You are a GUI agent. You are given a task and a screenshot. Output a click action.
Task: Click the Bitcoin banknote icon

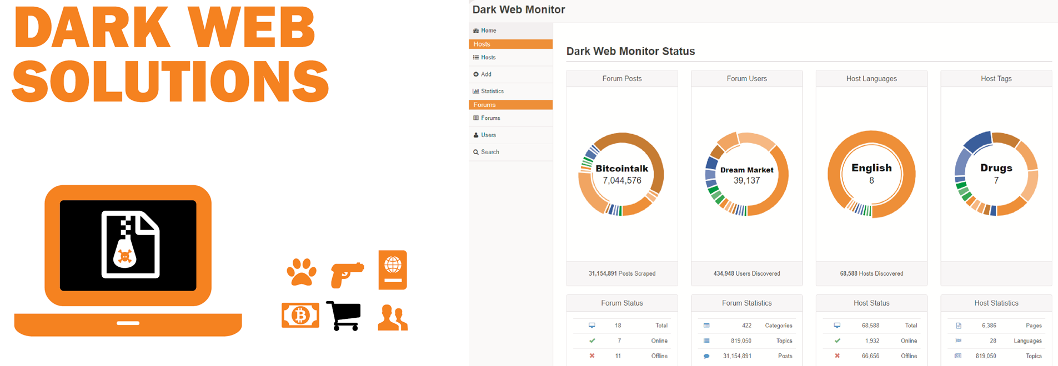click(x=300, y=316)
